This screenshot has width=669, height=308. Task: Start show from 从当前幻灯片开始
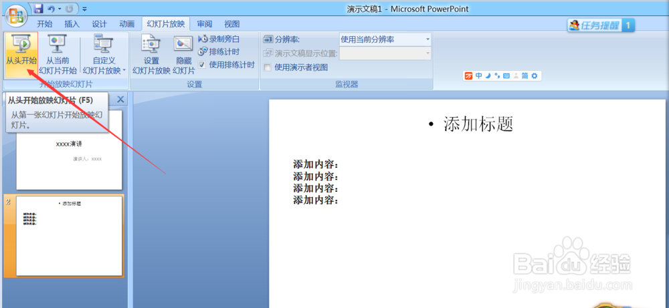[x=58, y=55]
